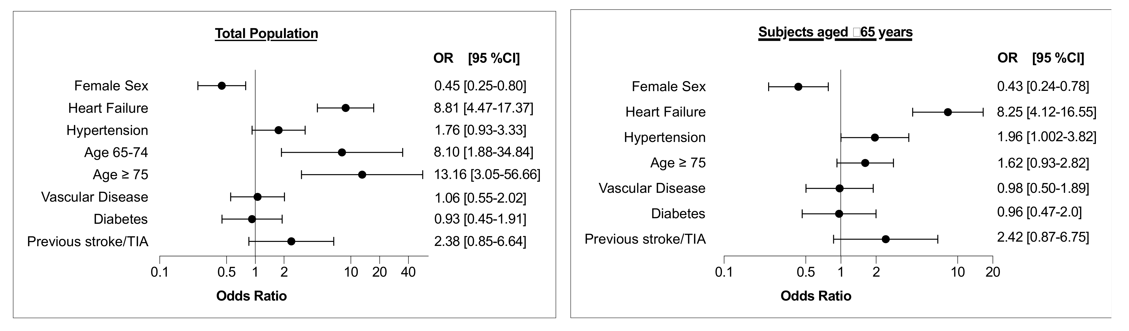Image resolution: width=1129 pixels, height=331 pixels.
Task: Click the left plot Odds Ratio axis title
Action: coord(251,296)
